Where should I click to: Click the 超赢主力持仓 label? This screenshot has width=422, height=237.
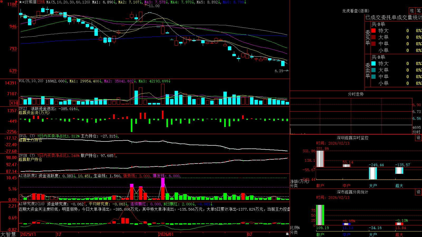point(30,140)
